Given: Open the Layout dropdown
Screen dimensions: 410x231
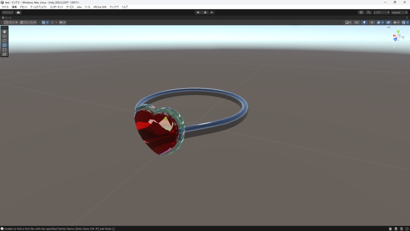Looking at the screenshot, I should pos(399,12).
